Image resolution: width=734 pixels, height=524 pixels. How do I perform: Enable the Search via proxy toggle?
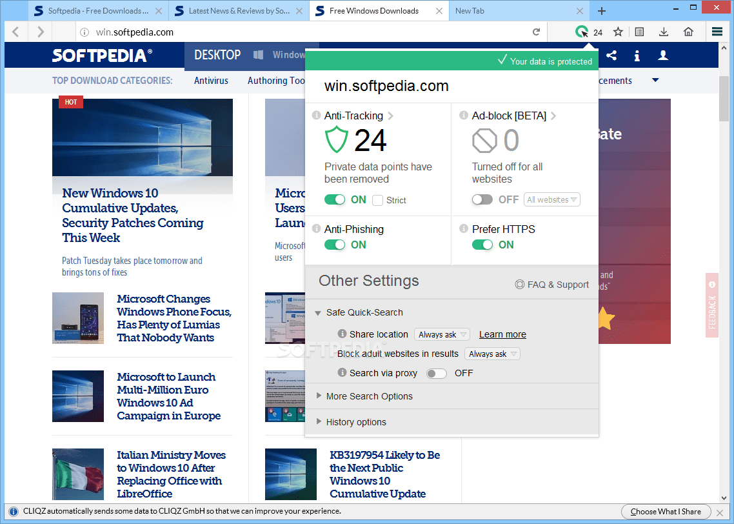[x=436, y=373]
